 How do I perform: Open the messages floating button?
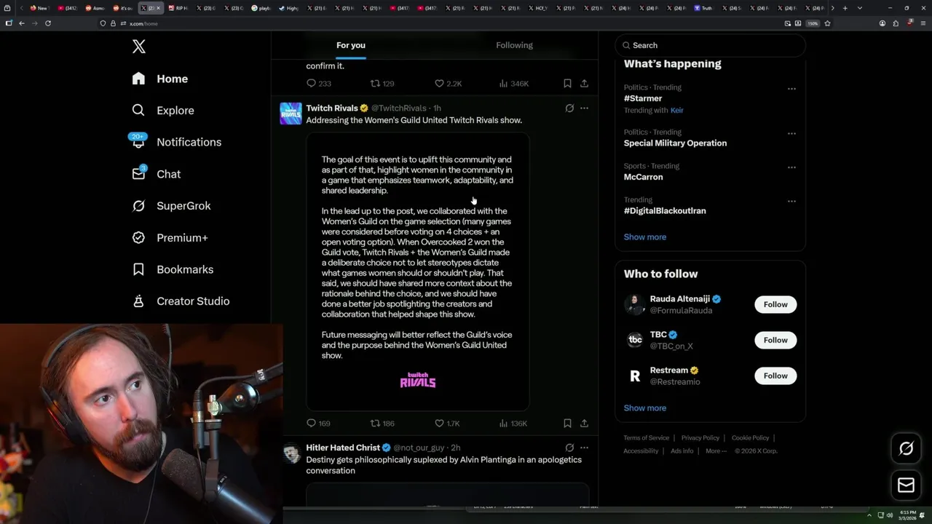pos(906,485)
